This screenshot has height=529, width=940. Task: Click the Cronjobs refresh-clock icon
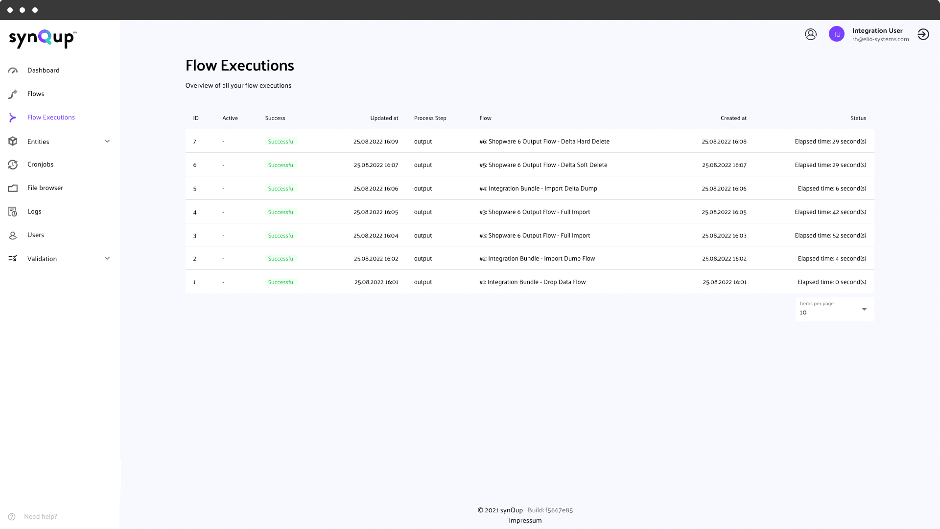click(x=13, y=165)
